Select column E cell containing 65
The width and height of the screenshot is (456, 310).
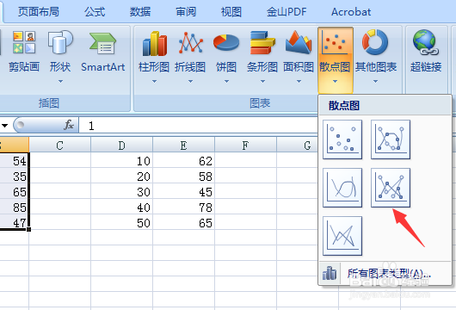[x=184, y=223]
